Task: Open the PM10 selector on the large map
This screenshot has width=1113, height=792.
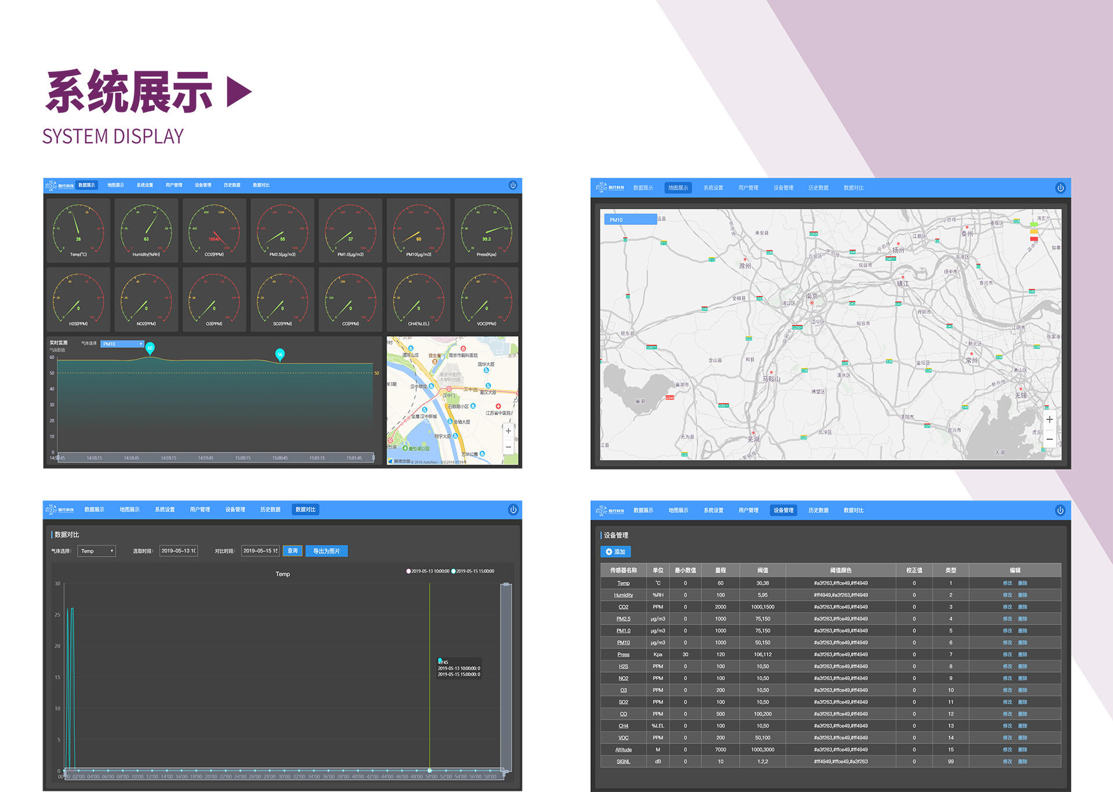Action: pyautogui.click(x=630, y=220)
